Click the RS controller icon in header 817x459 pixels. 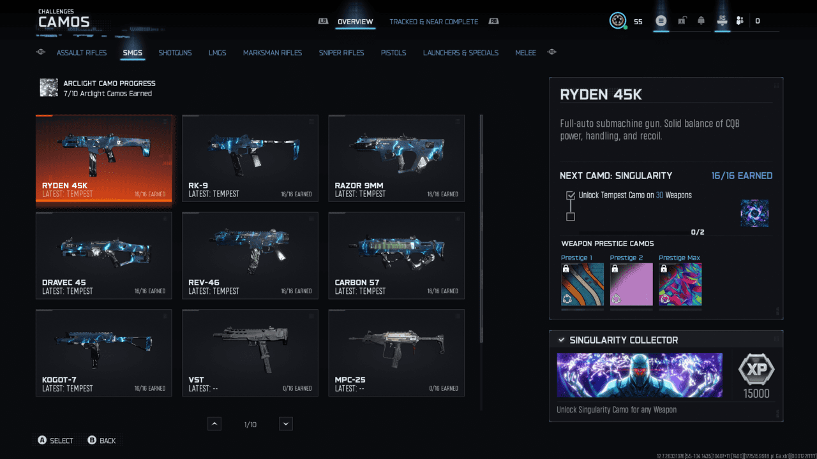(x=722, y=20)
